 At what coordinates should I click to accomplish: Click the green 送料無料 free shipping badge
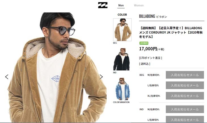point(144,43)
